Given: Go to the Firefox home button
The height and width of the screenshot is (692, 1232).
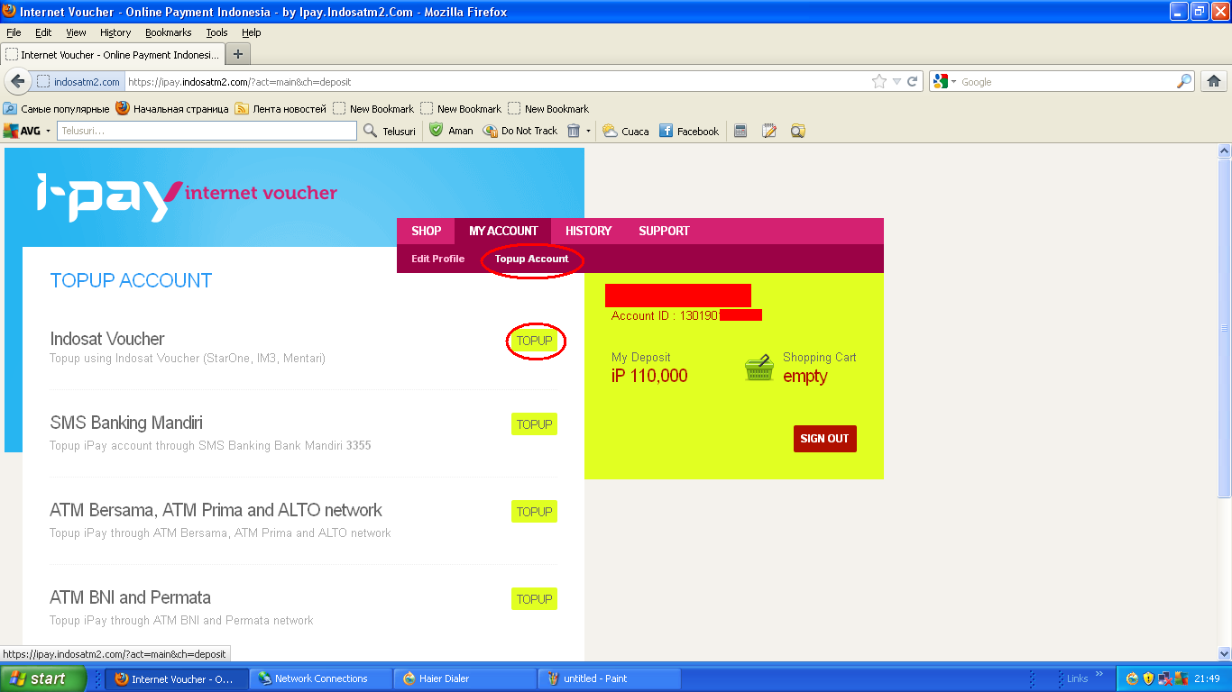Looking at the screenshot, I should tap(1214, 81).
